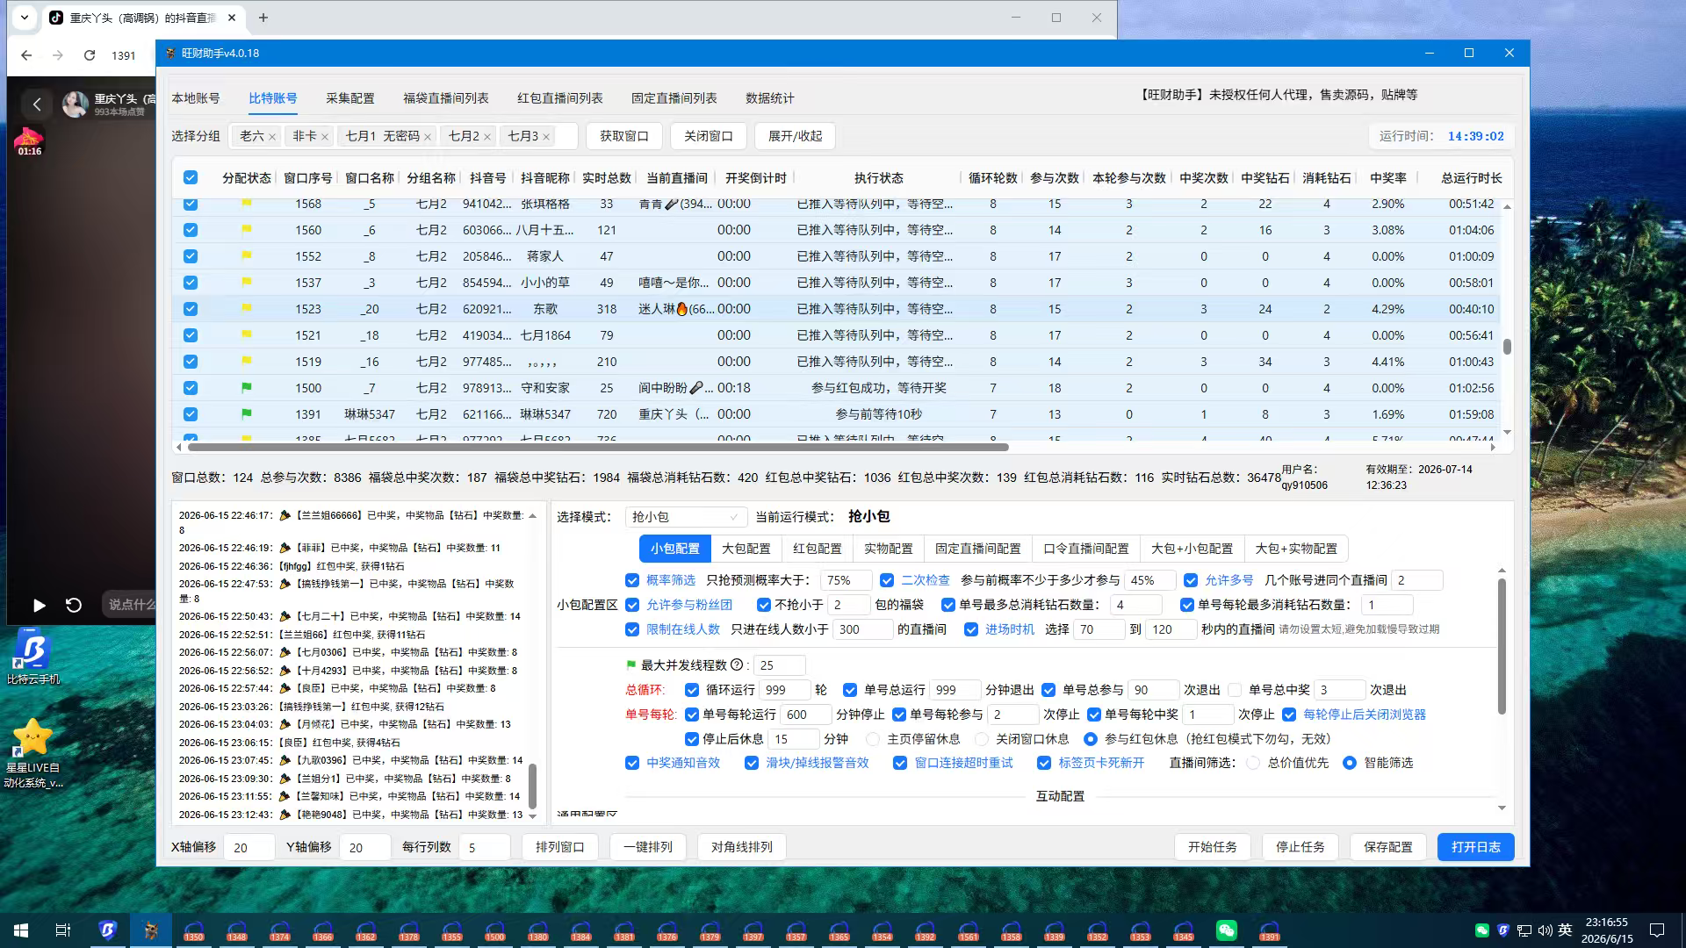The width and height of the screenshot is (1686, 948).
Task: Enable the 单号总中奖 checkbox
Action: (1235, 690)
